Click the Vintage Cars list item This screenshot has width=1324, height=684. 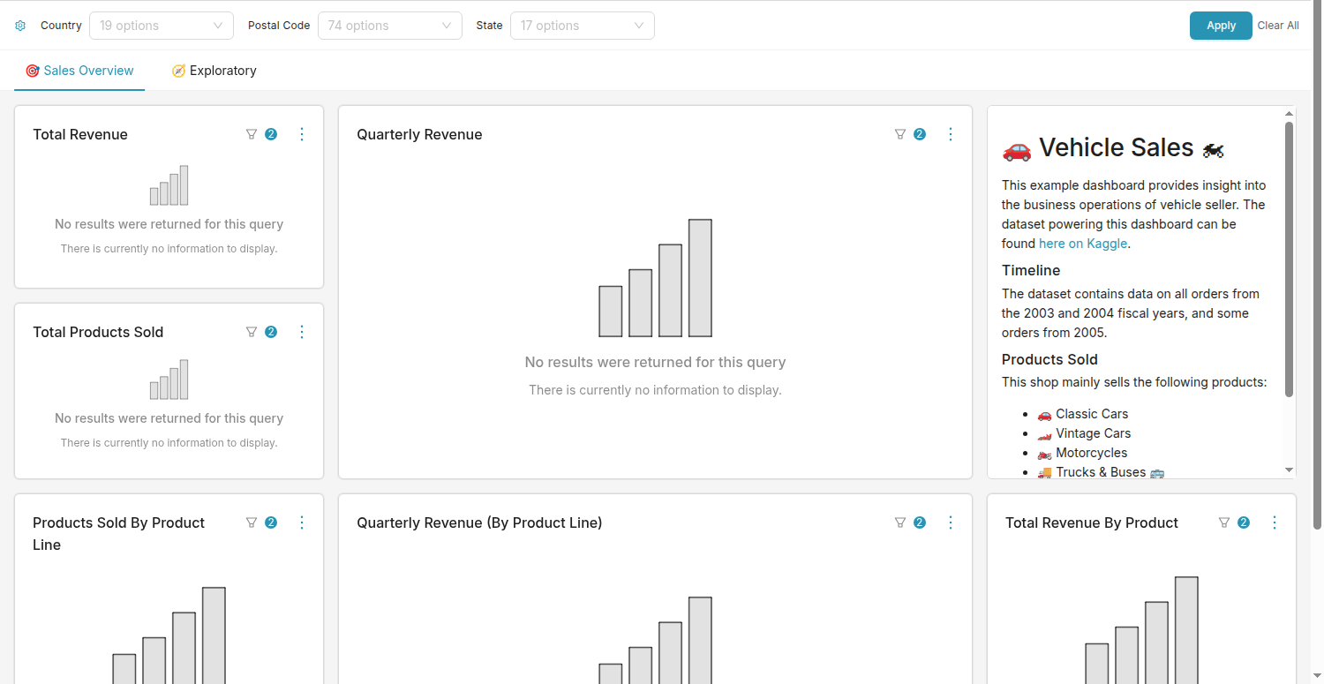[1084, 433]
